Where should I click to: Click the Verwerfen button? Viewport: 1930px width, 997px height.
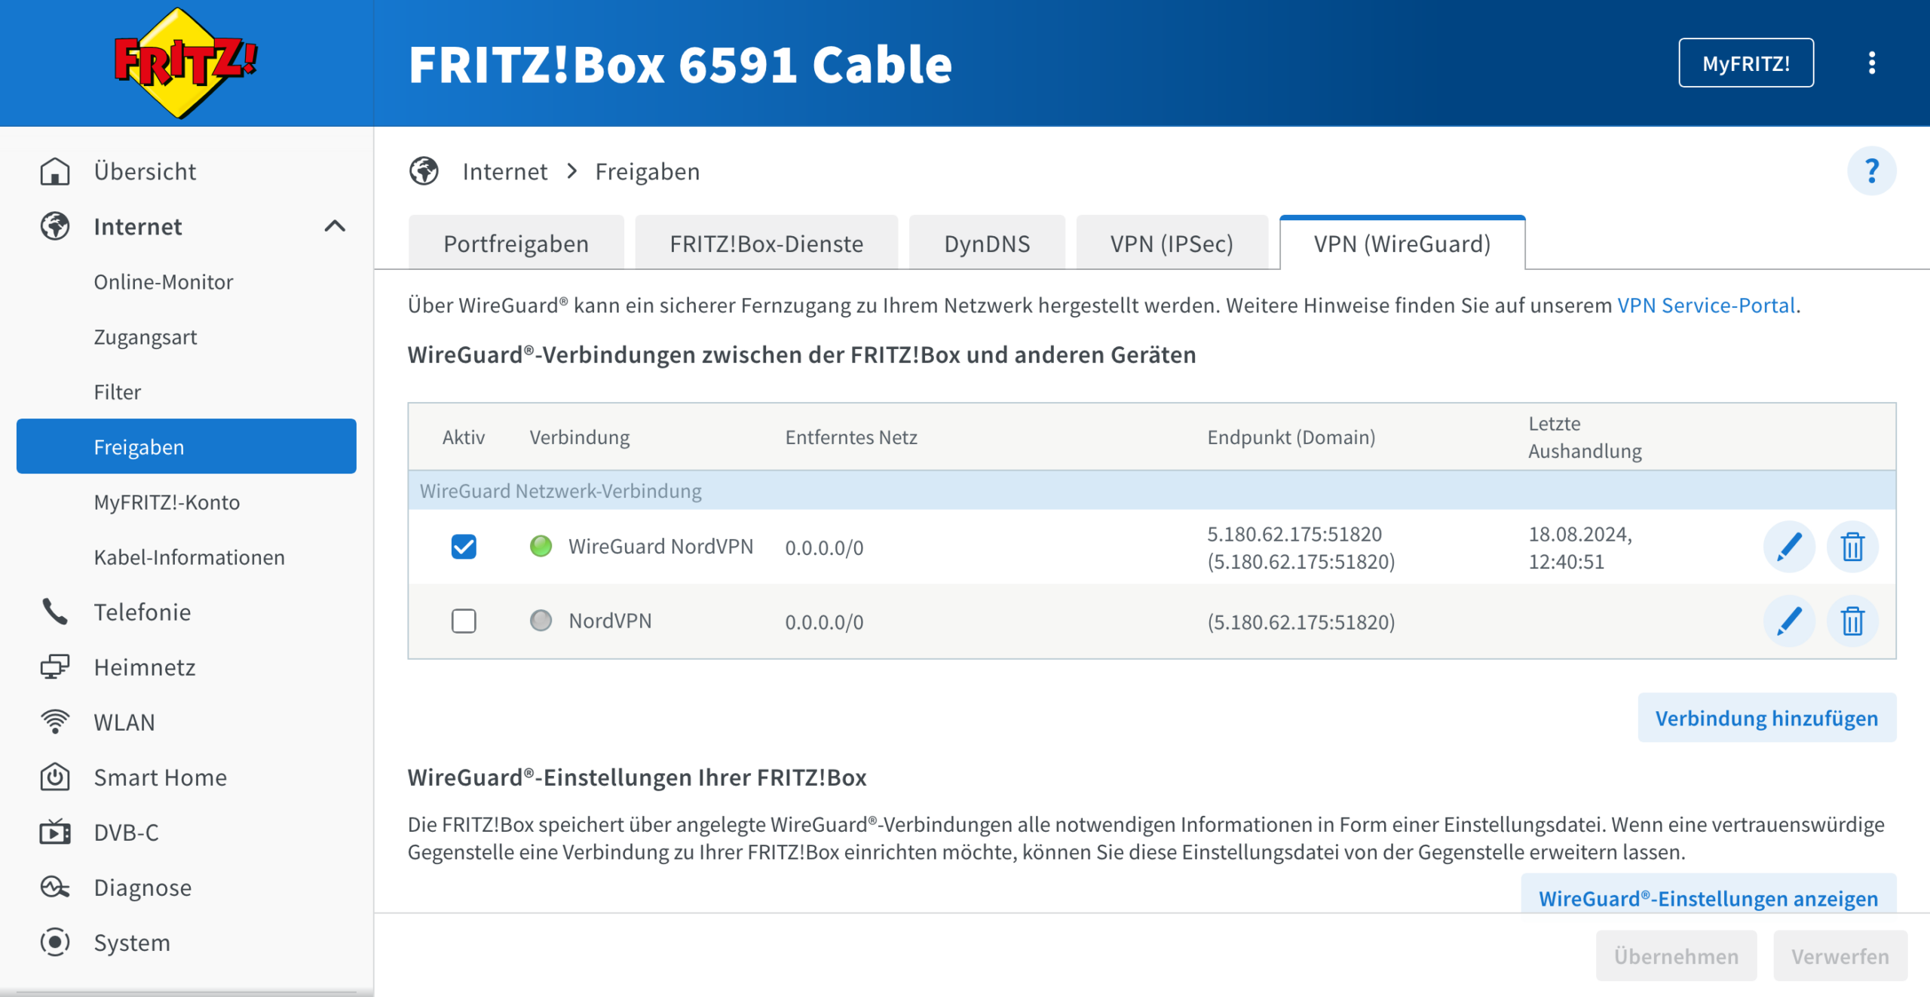tap(1840, 956)
